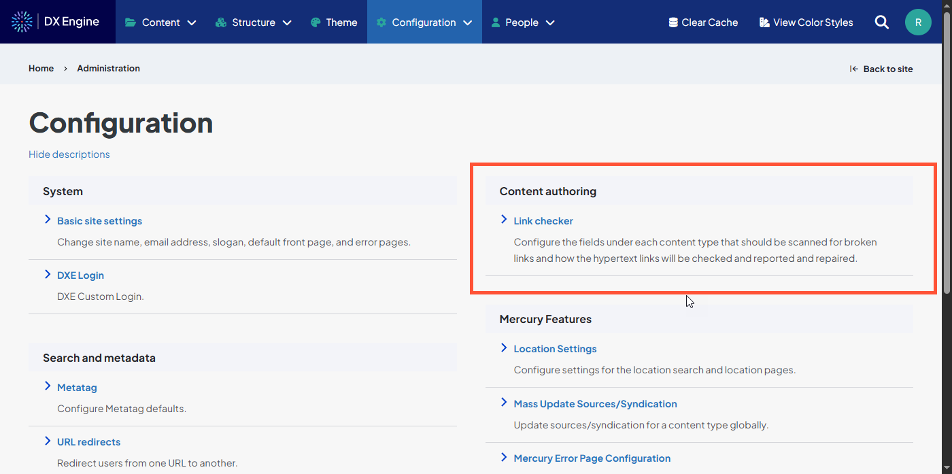Viewport: 952px width, 474px height.
Task: Click 'Change site name, email address' description
Action: pos(234,242)
